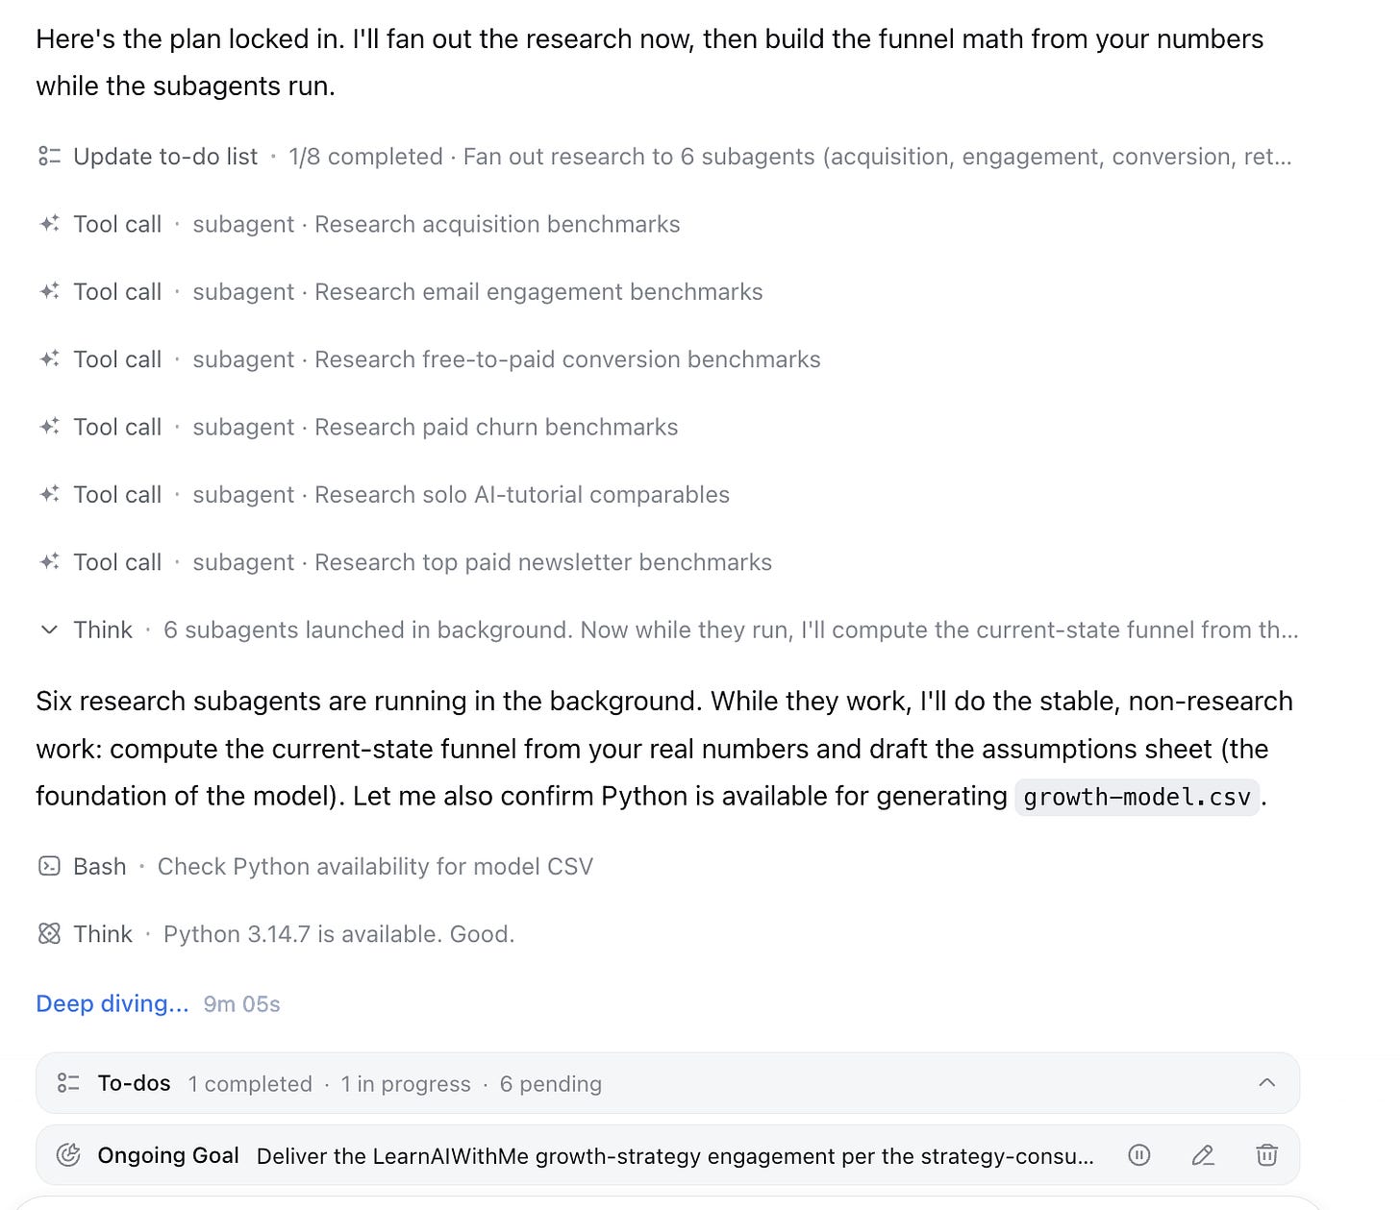Click the Deep diving status text
Screen dimensions: 1400x1210
tap(112, 1003)
